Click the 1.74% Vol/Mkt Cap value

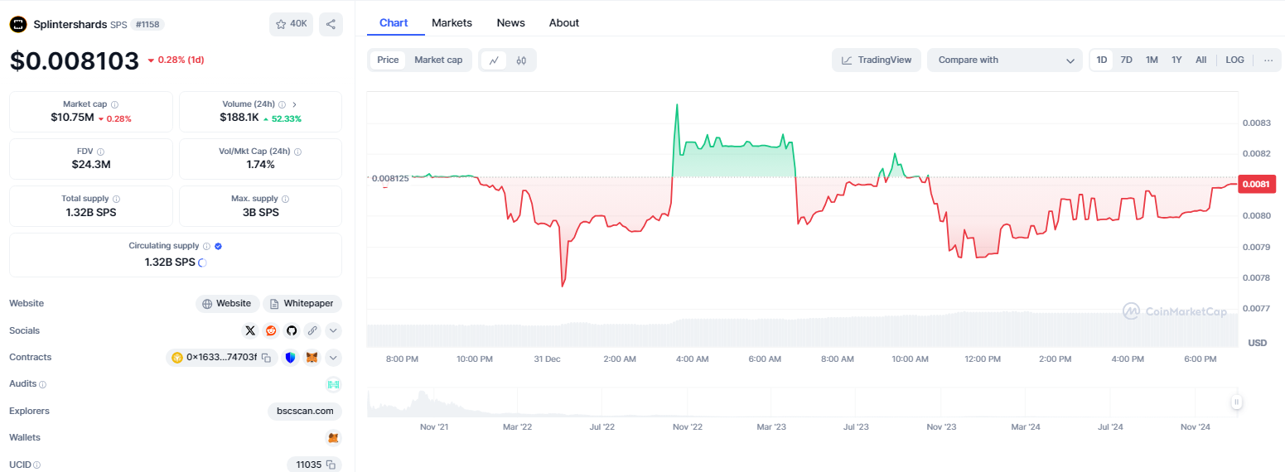coord(260,164)
